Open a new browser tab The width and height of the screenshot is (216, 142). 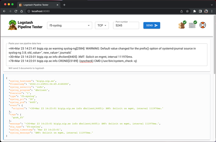pyautogui.click(x=64, y=5)
